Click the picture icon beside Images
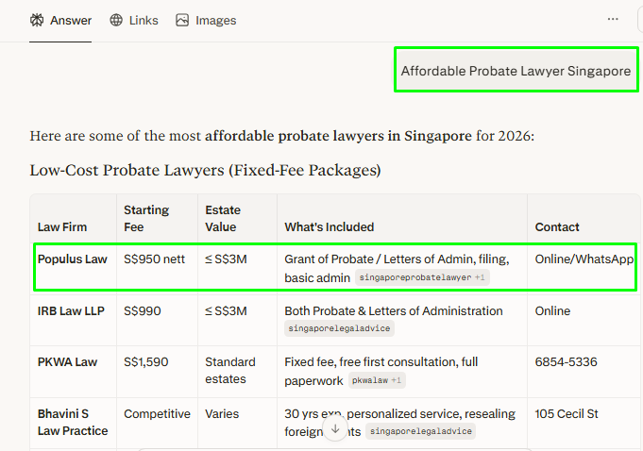Screen dimensions: 643x451 pyautogui.click(x=182, y=20)
